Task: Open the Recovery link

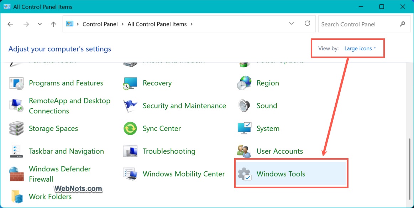Action: tap(157, 83)
